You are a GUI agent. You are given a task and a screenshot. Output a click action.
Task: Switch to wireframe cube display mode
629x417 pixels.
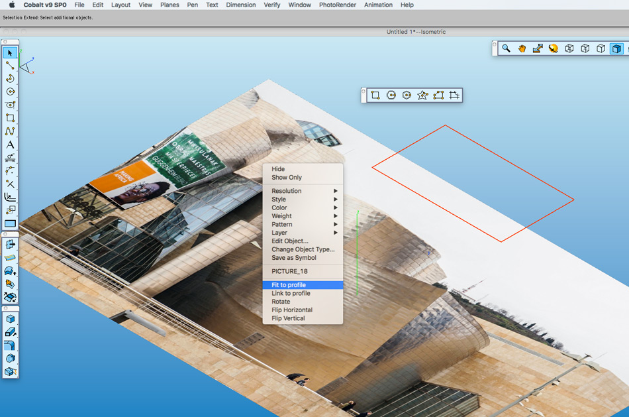coord(569,48)
